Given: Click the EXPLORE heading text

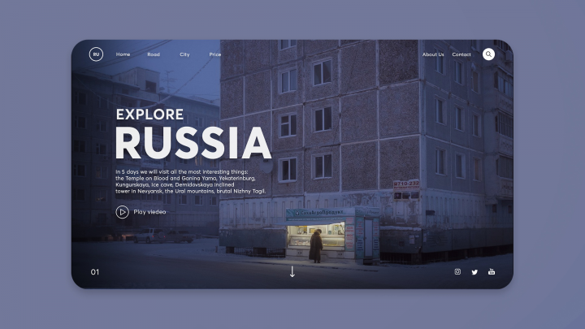Looking at the screenshot, I should click(149, 115).
